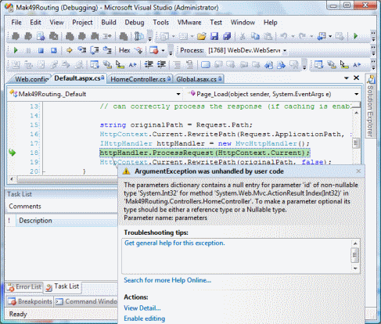
Task: Click the current-statement arrow at line 18
Action: coord(12,153)
